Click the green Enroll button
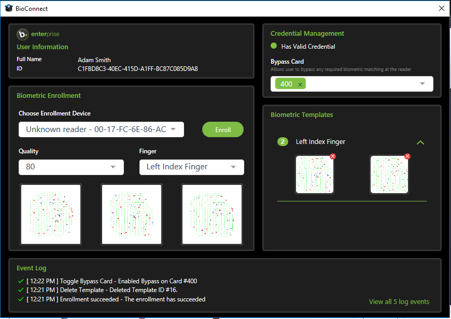Image resolution: width=451 pixels, height=319 pixels. coord(223,129)
